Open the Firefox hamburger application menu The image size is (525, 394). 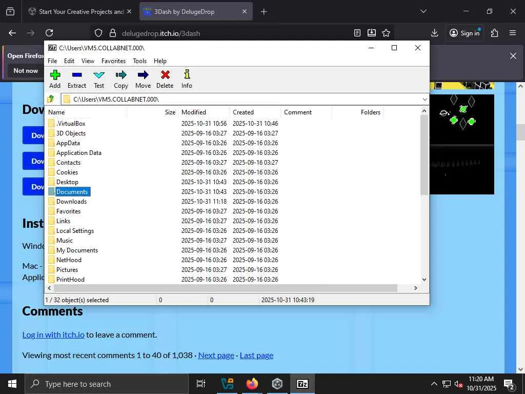click(513, 33)
